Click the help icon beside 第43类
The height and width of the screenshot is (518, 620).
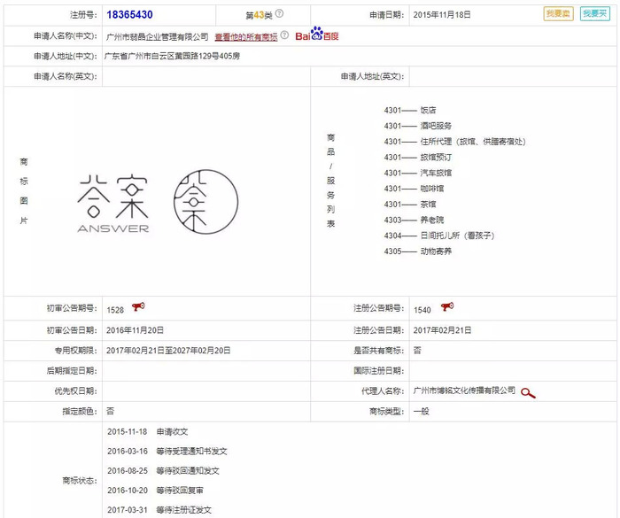pyautogui.click(x=279, y=14)
